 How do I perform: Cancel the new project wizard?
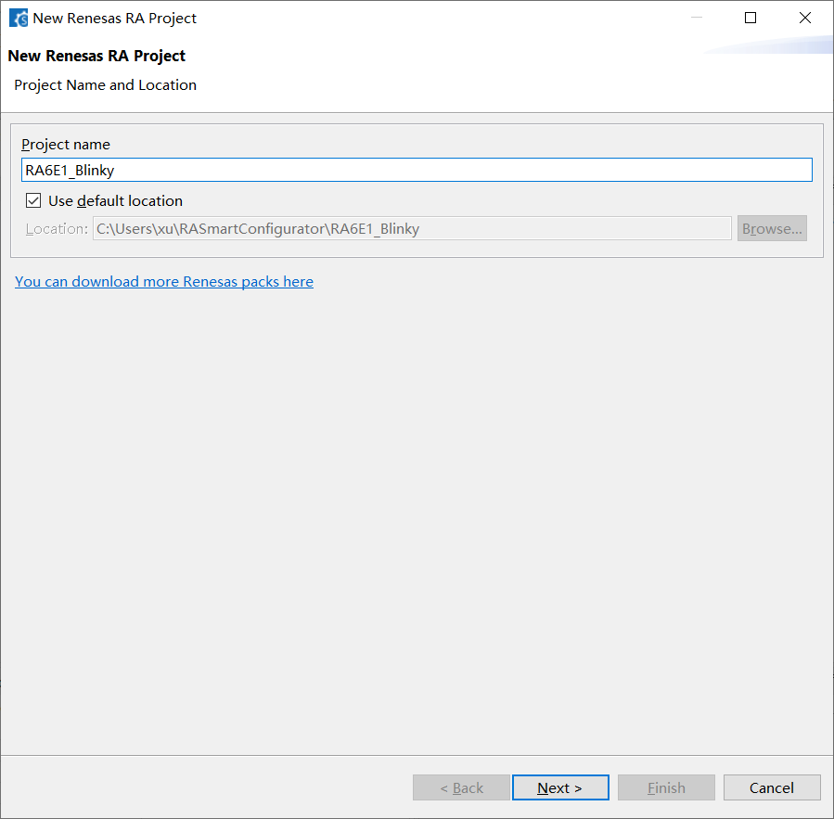click(x=772, y=787)
